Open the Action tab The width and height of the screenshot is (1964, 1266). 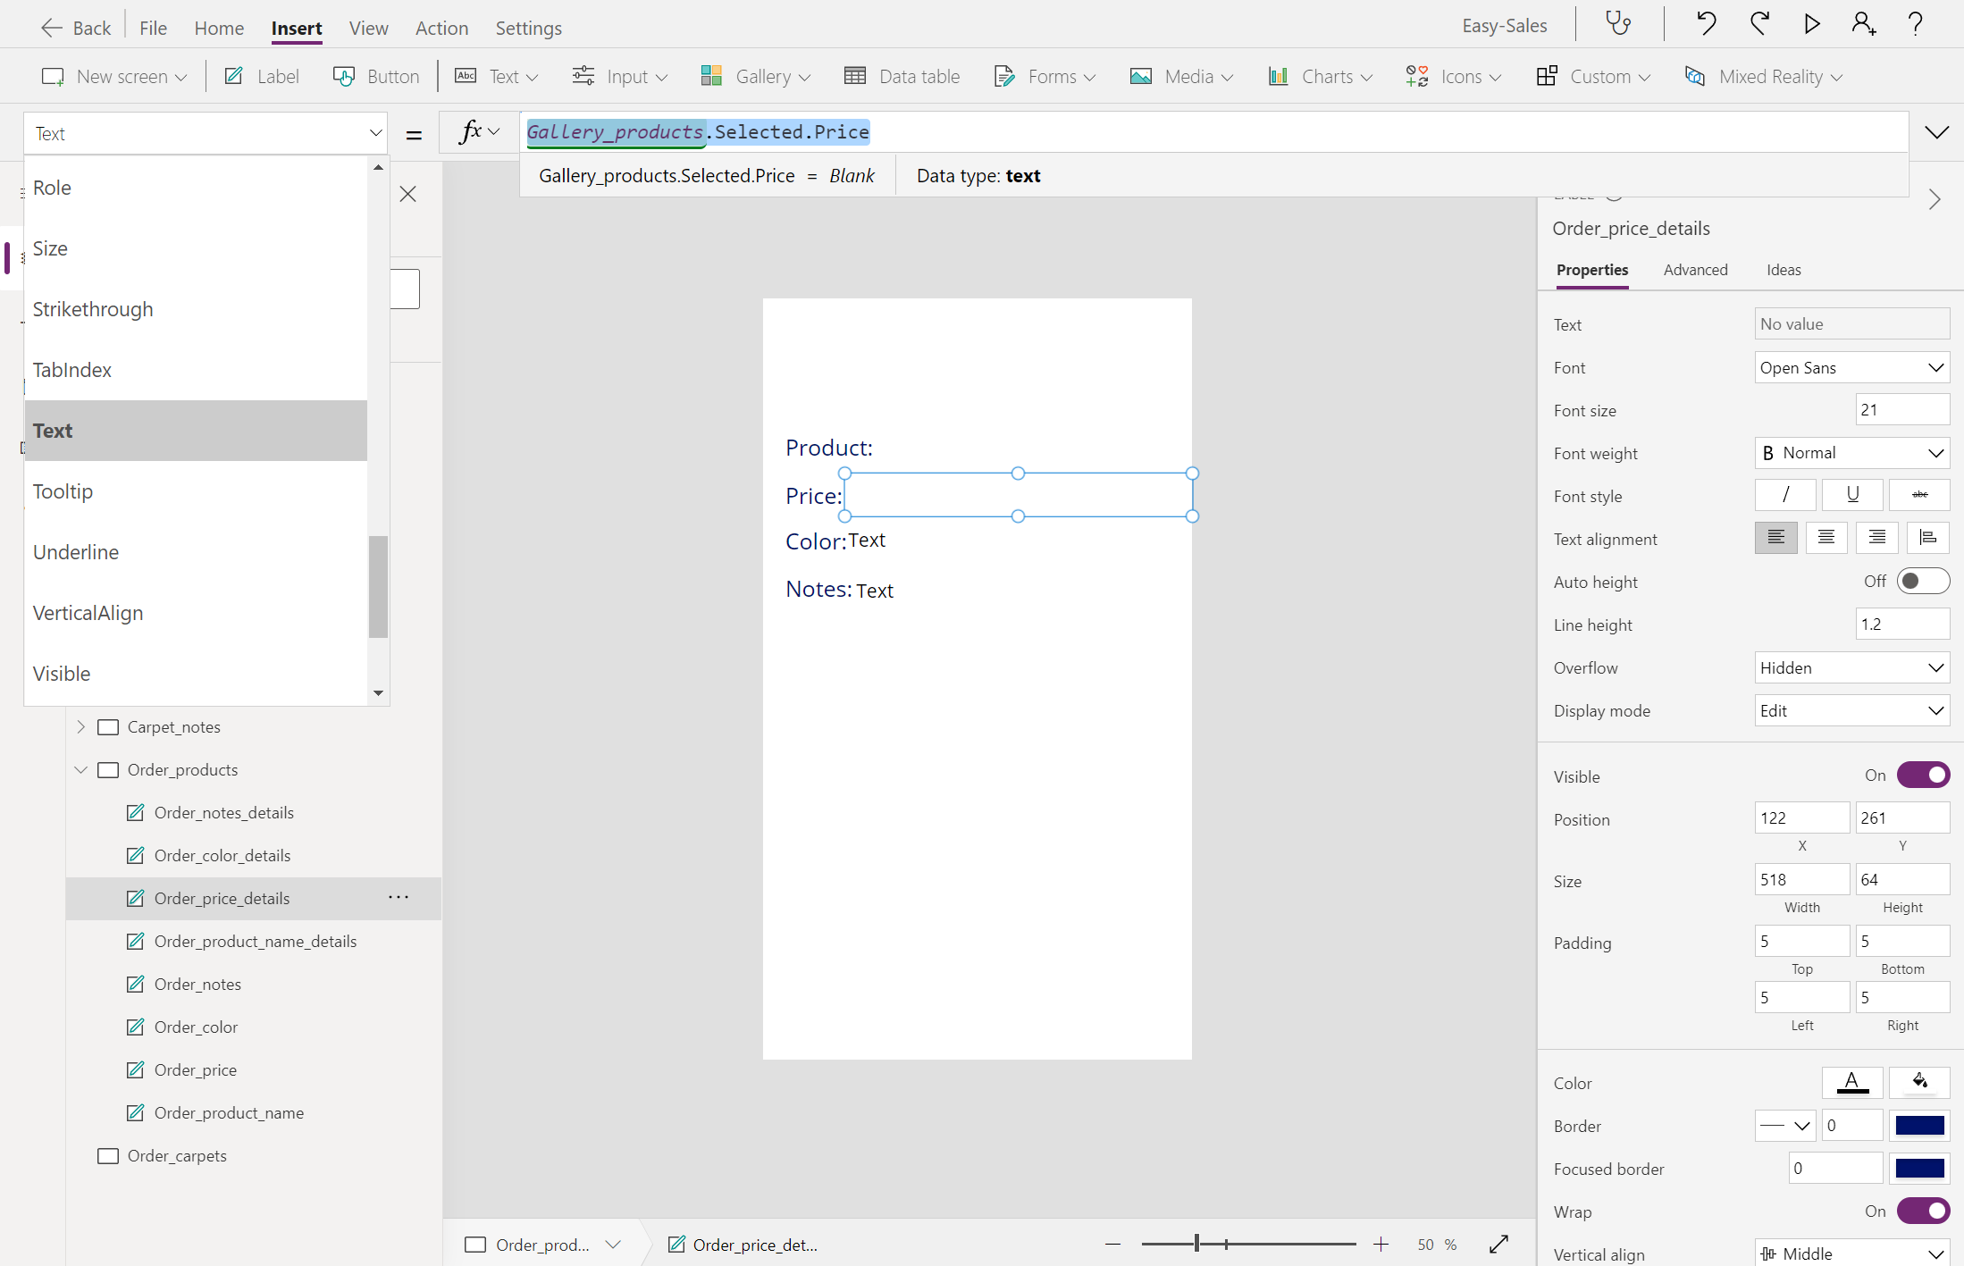441,28
